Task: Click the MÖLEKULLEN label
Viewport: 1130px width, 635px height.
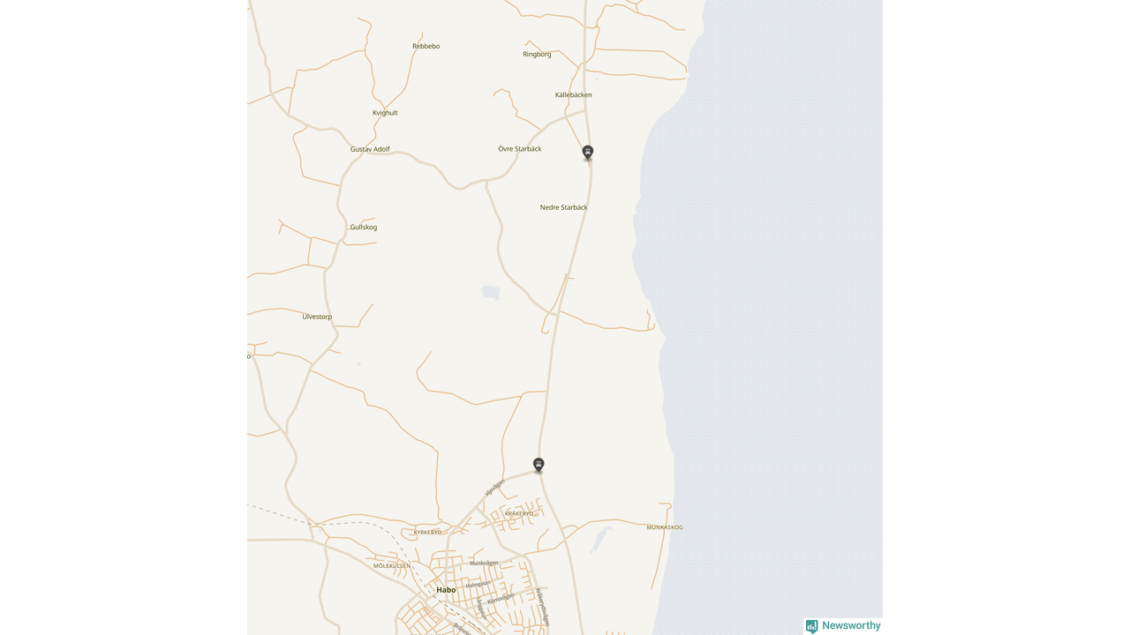Action: (392, 565)
